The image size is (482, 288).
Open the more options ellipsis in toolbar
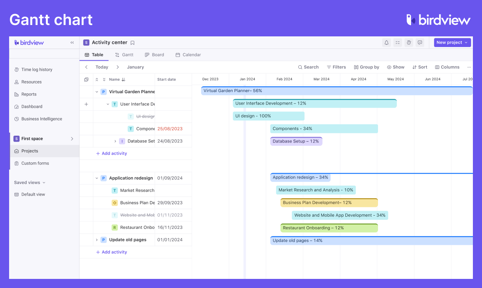469,67
